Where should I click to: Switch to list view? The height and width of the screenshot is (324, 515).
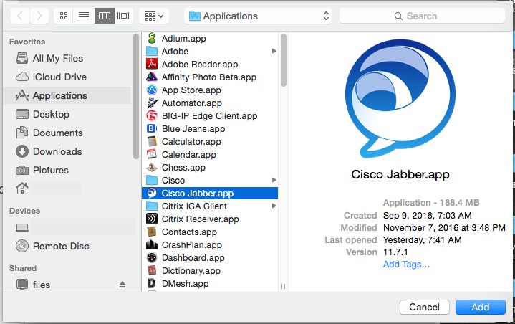(x=84, y=16)
